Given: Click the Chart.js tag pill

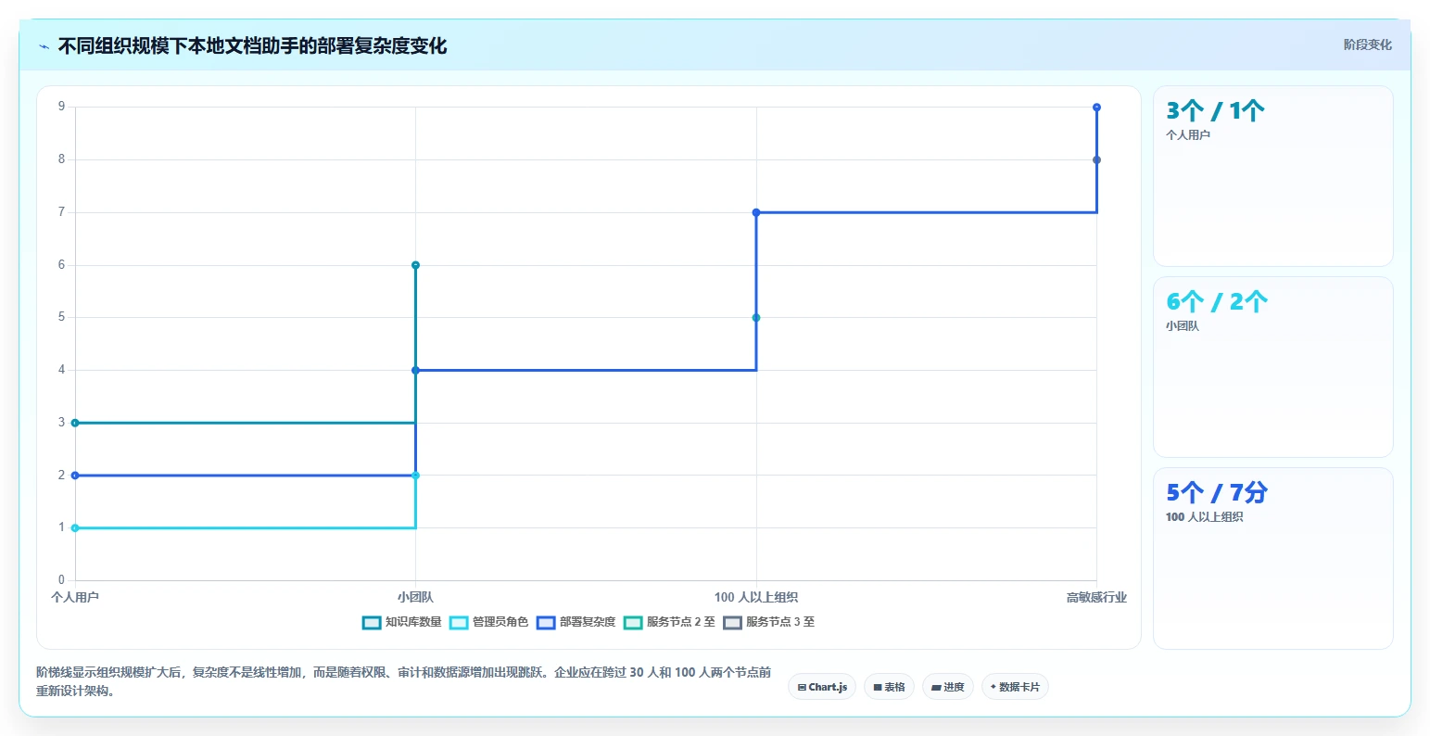Looking at the screenshot, I should [x=822, y=687].
